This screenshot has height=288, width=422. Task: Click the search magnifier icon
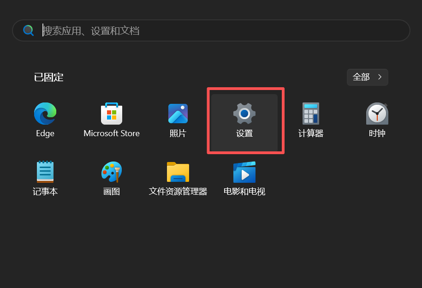[29, 30]
